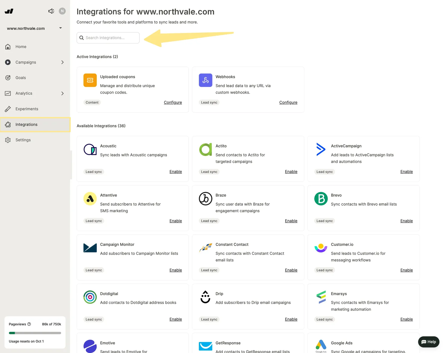The height and width of the screenshot is (353, 445).
Task: Enable the Customer.io integration
Action: pyautogui.click(x=406, y=270)
